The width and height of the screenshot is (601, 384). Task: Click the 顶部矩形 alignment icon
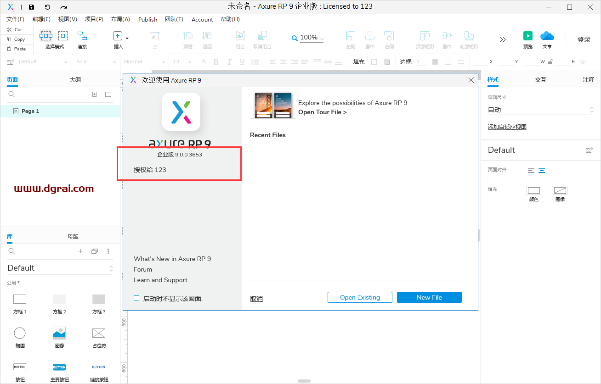pyautogui.click(x=425, y=37)
